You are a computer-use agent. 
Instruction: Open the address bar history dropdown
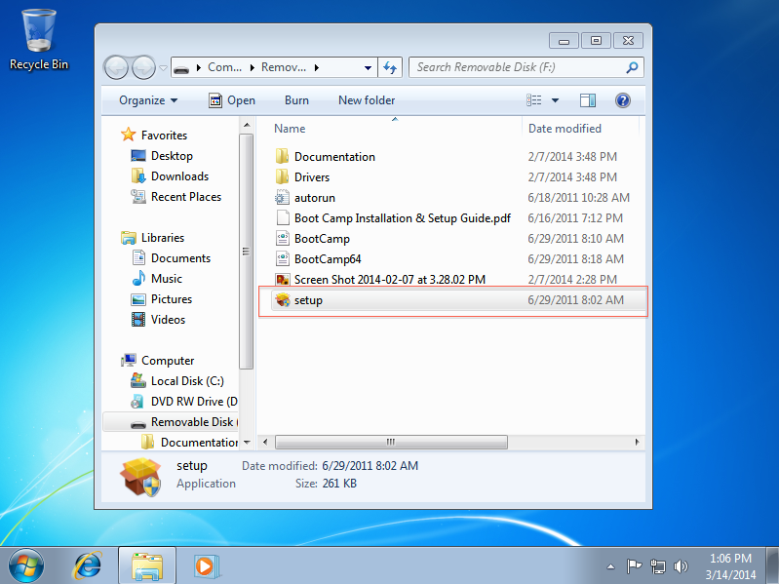(x=368, y=68)
